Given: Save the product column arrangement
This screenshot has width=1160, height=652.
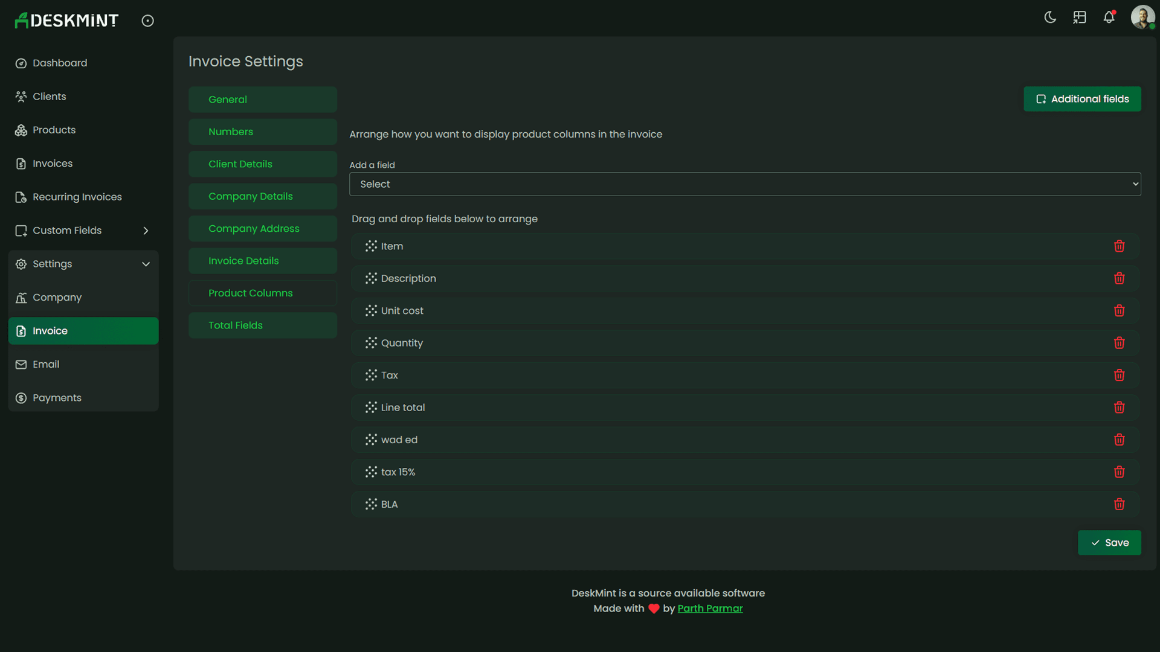Looking at the screenshot, I should pyautogui.click(x=1109, y=543).
